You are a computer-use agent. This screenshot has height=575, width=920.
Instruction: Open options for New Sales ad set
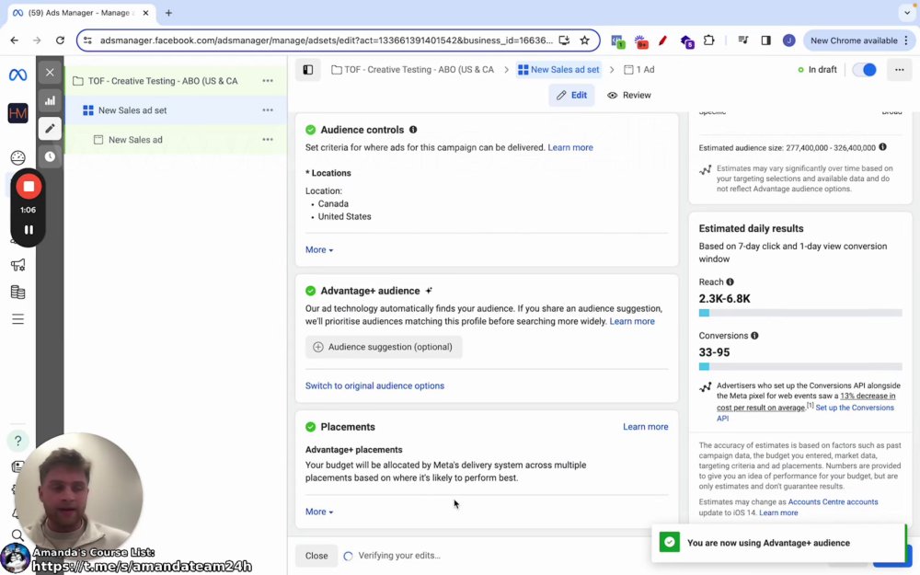pyautogui.click(x=268, y=110)
